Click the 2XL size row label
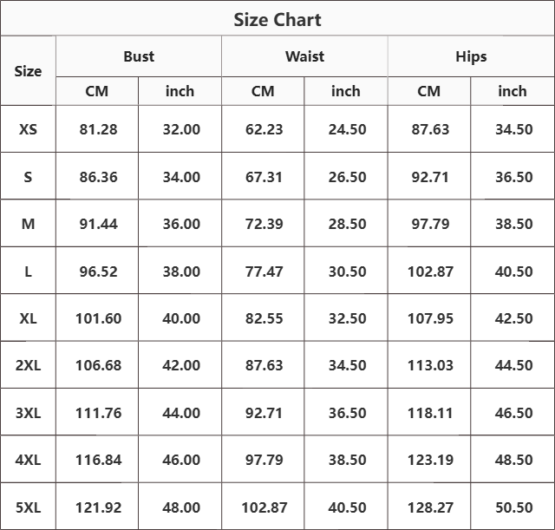The width and height of the screenshot is (555, 530). 28,365
